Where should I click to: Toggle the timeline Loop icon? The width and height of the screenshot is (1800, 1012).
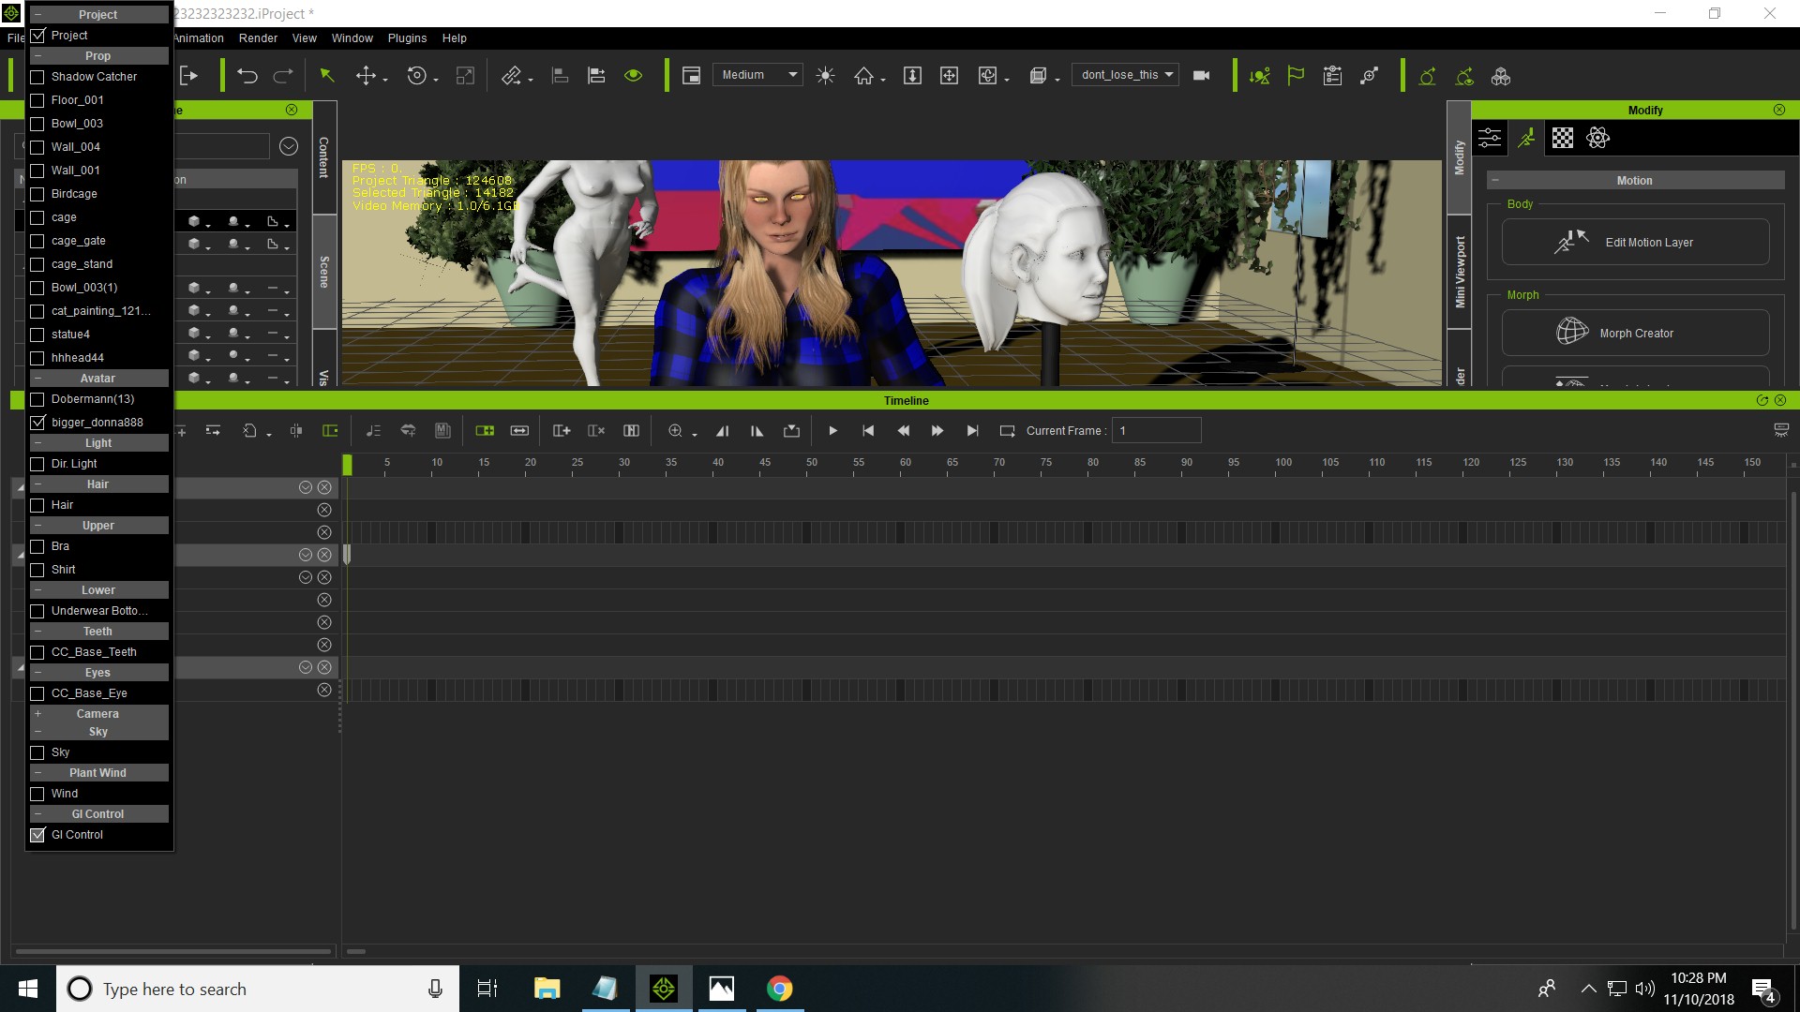click(1007, 431)
